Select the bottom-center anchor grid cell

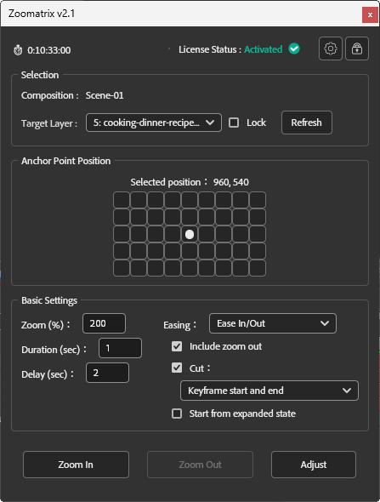pos(190,268)
